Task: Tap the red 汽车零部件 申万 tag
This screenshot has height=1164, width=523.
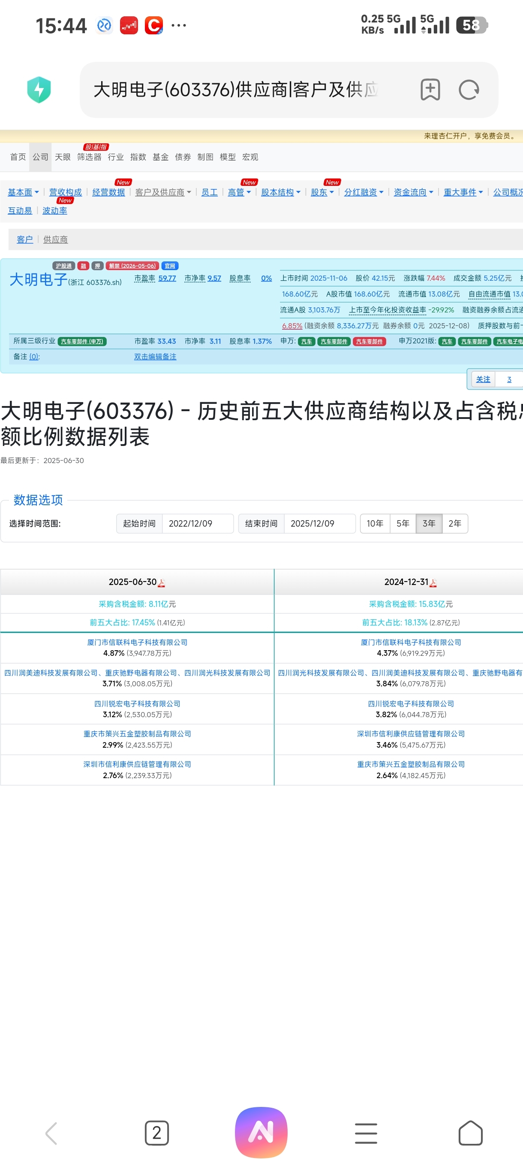Action: [369, 342]
